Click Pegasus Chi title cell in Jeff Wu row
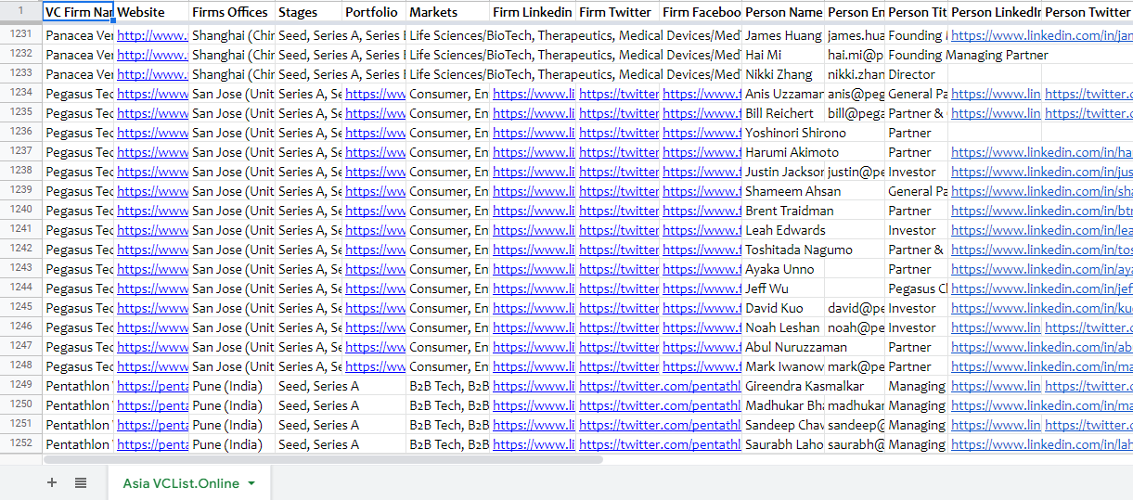 click(x=917, y=288)
